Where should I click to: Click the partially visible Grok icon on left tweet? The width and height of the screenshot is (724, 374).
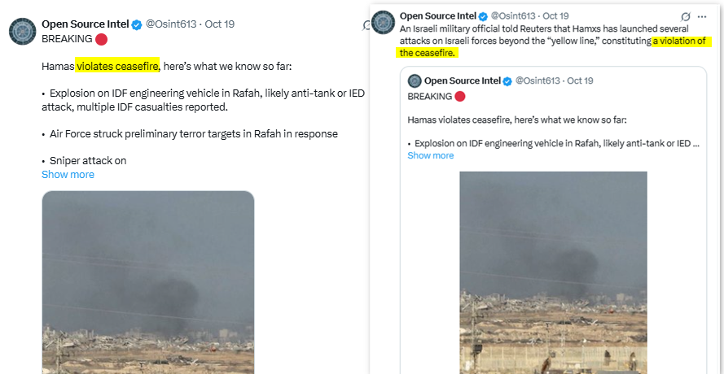click(x=367, y=26)
